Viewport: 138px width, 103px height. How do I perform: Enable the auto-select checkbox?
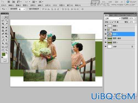point(9,9)
